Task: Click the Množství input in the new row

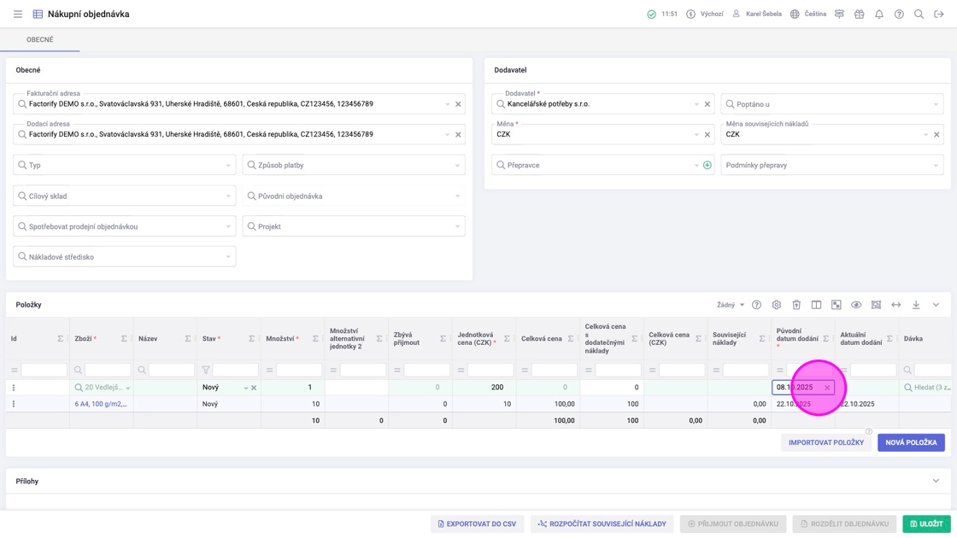Action: pyautogui.click(x=291, y=388)
